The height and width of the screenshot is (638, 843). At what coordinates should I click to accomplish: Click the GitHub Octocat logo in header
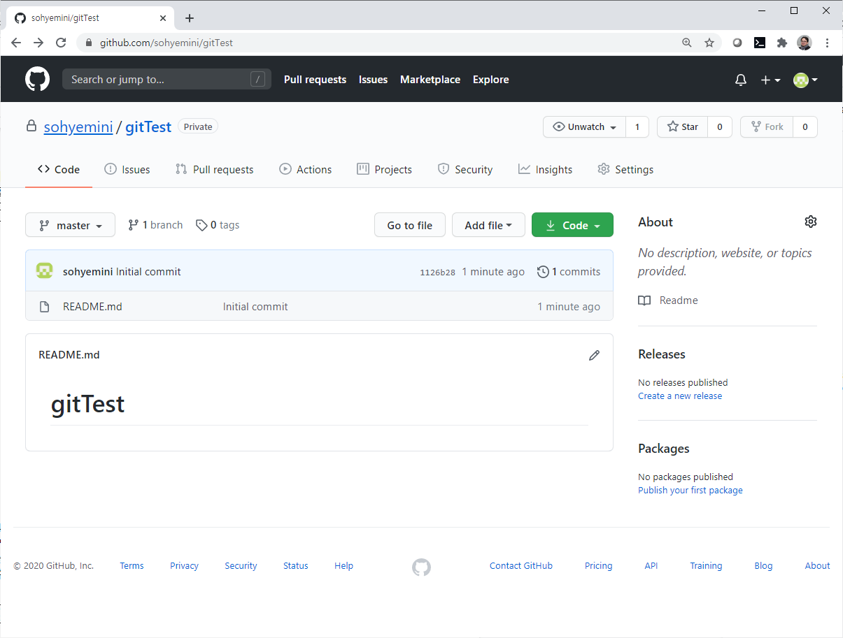click(x=38, y=79)
